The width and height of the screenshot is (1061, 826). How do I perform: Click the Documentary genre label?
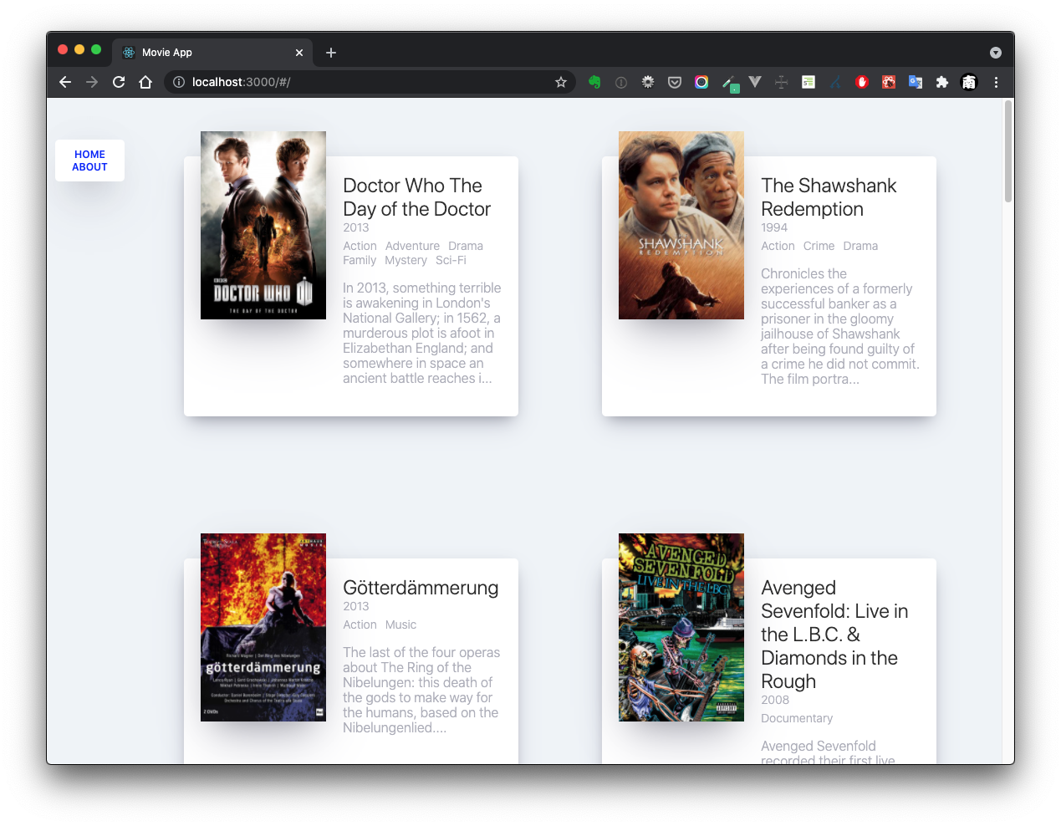click(797, 718)
